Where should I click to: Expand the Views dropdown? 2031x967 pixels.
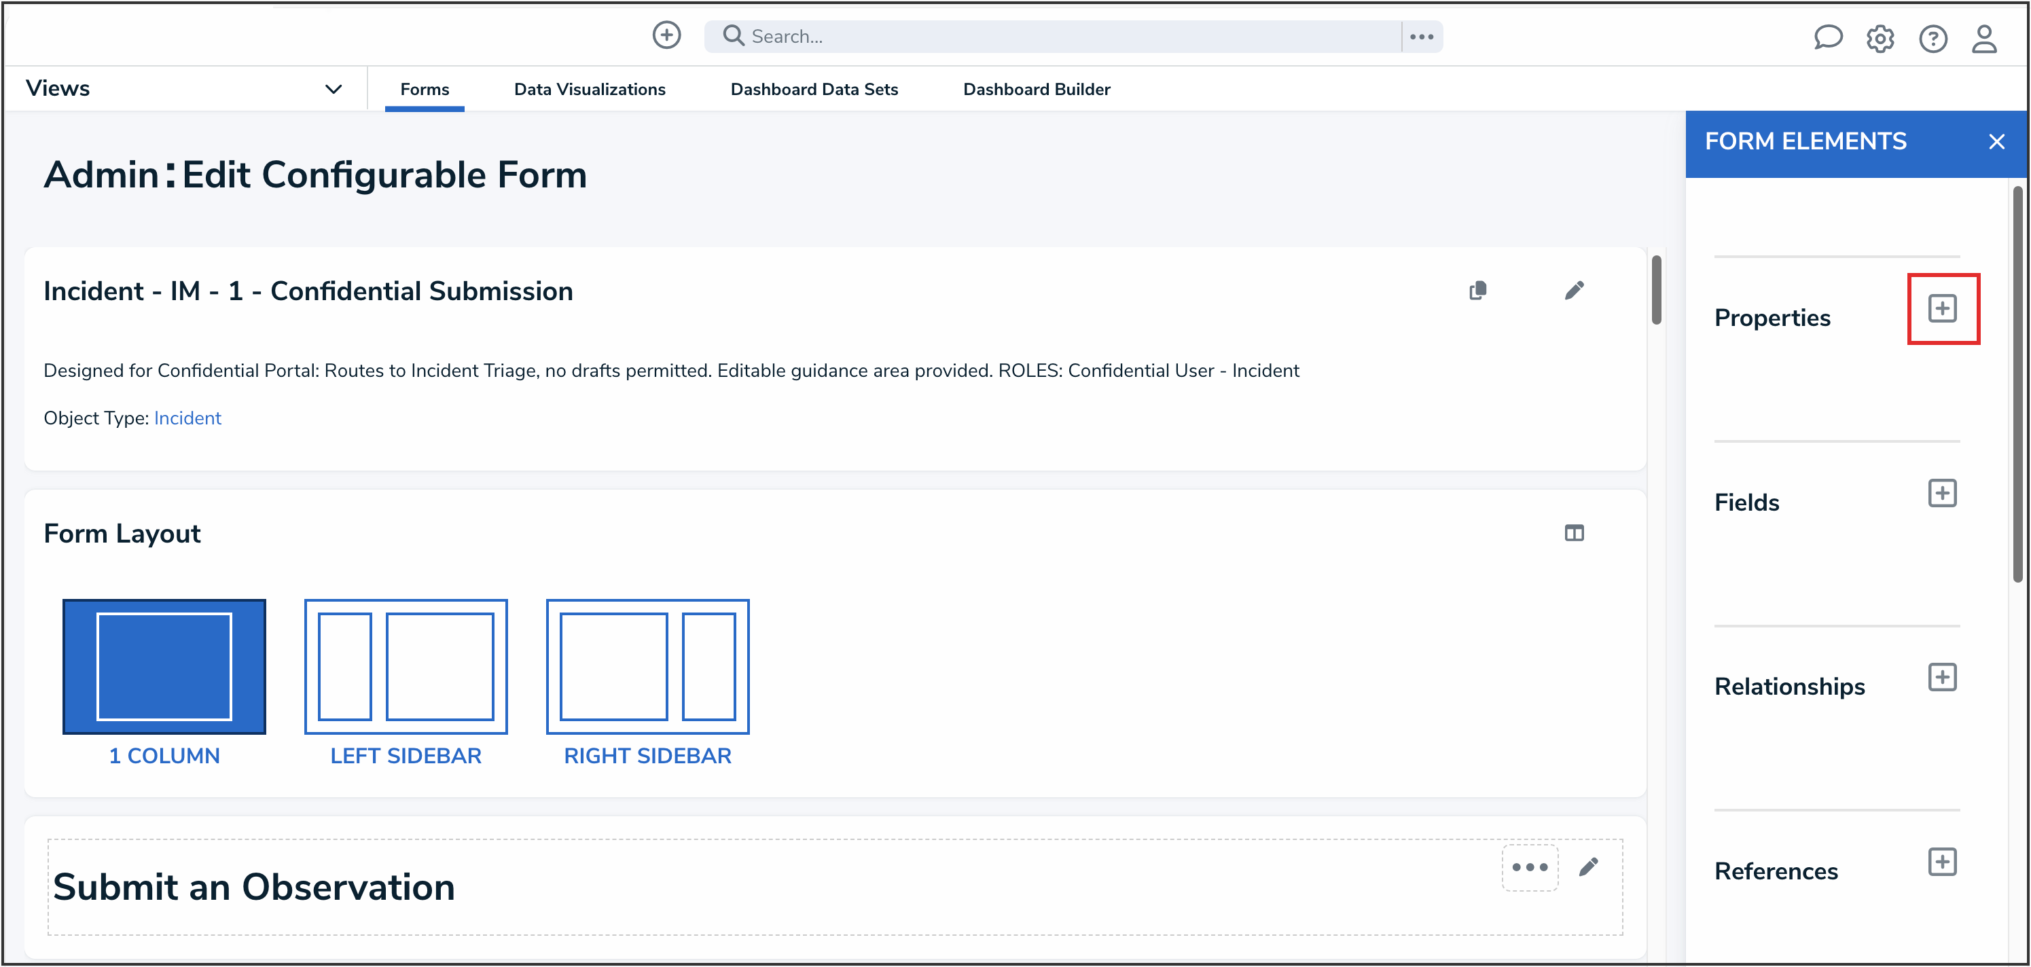pos(334,89)
